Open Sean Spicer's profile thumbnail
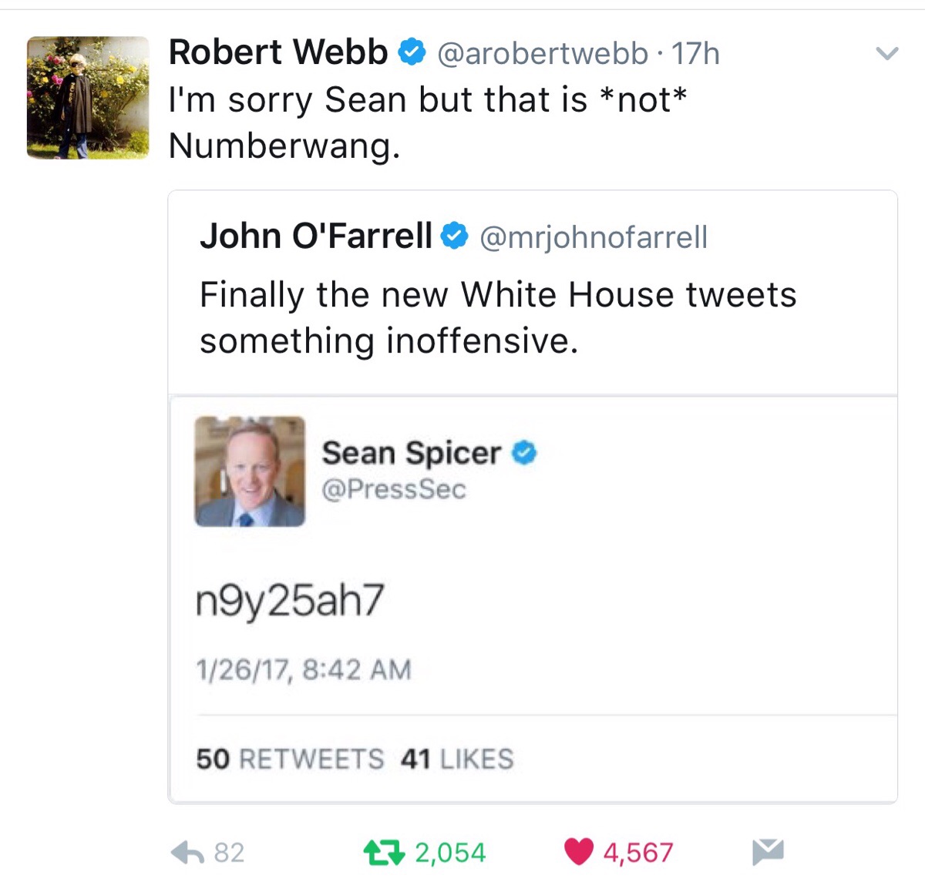 pyautogui.click(x=249, y=470)
